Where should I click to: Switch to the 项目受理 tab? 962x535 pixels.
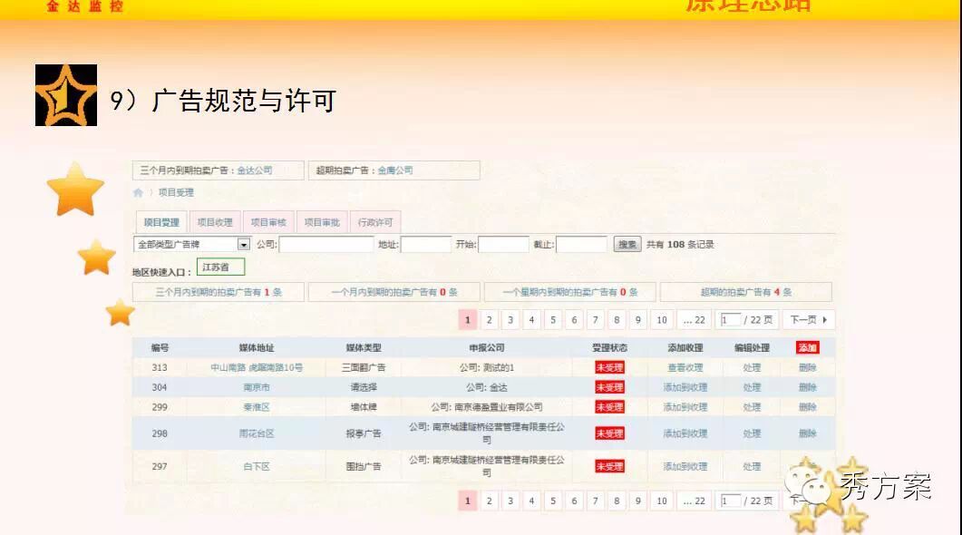click(x=161, y=222)
